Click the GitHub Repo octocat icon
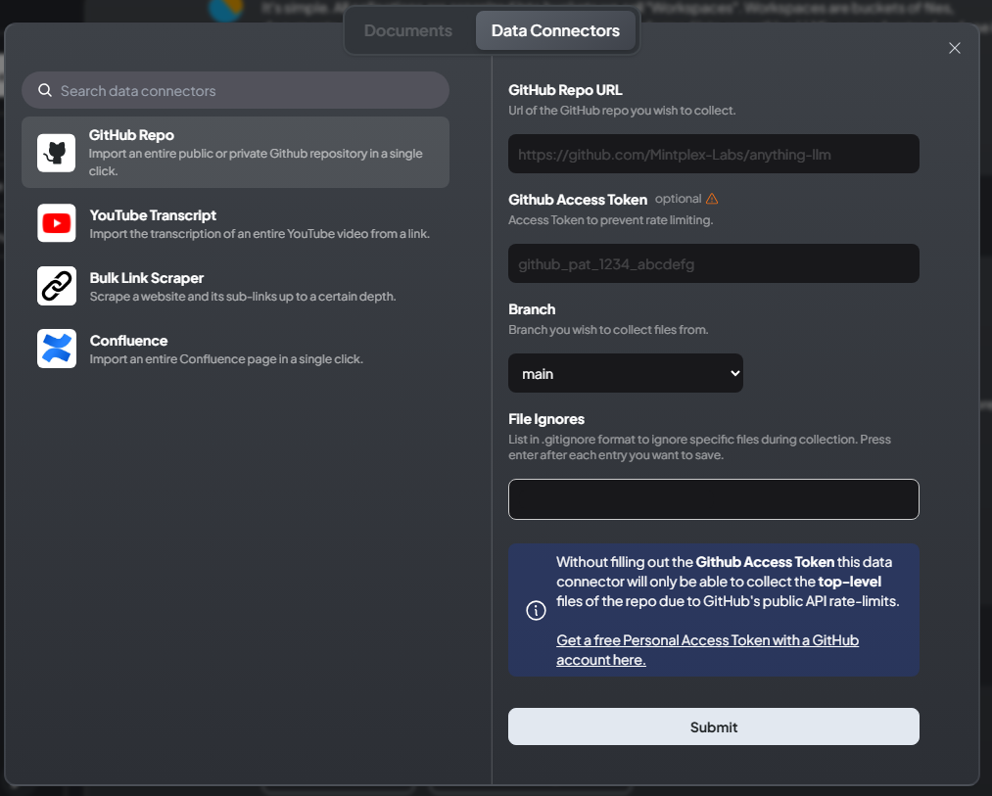 57,153
